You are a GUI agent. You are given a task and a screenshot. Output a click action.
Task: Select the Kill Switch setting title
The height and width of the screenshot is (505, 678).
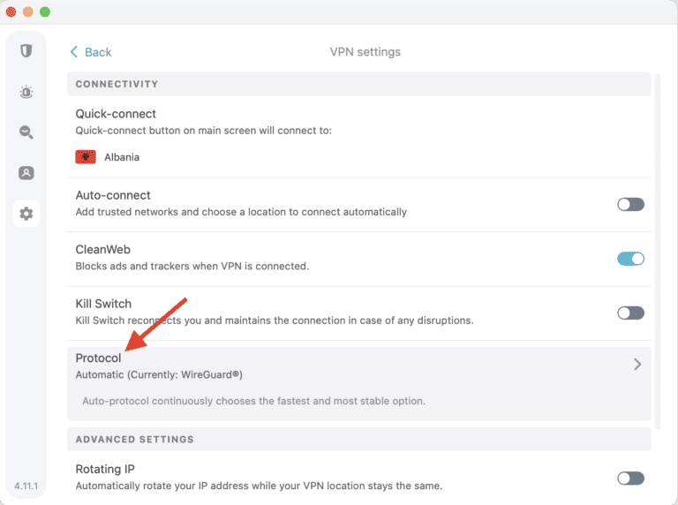[x=103, y=304]
